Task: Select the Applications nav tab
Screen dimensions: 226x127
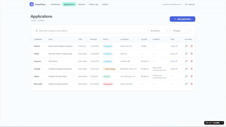Action: click(69, 4)
